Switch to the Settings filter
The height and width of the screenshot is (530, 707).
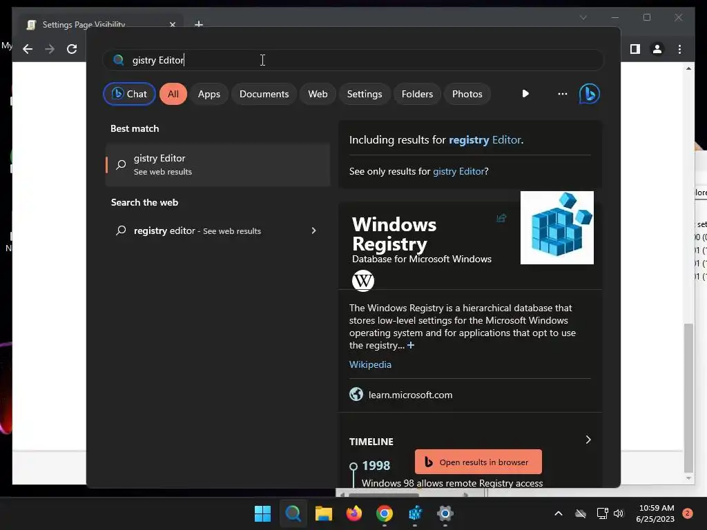pos(365,94)
